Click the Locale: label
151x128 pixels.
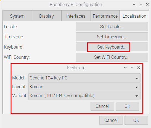(11, 27)
